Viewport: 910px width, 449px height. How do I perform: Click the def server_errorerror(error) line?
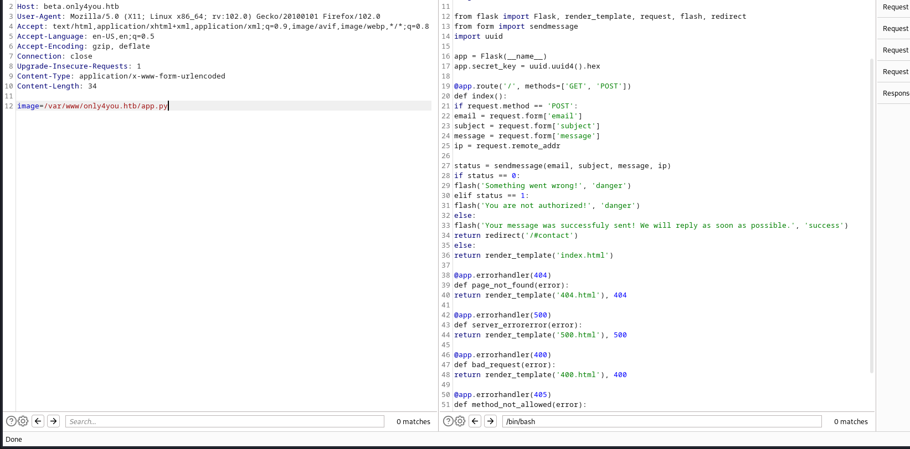pos(518,325)
